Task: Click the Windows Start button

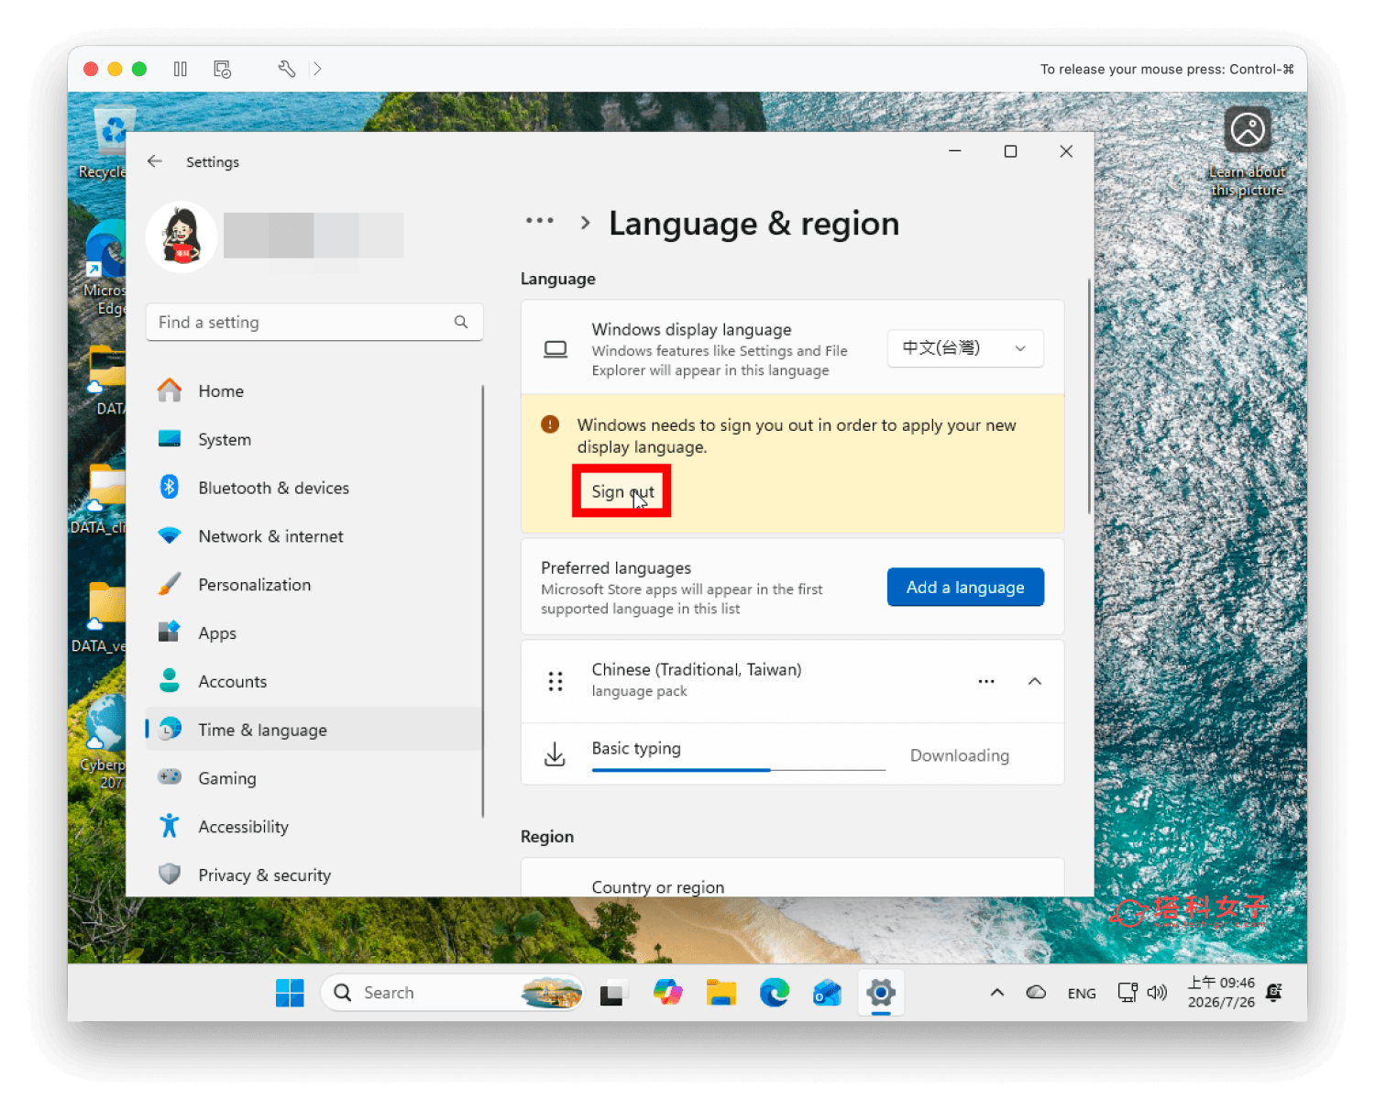Action: click(290, 993)
